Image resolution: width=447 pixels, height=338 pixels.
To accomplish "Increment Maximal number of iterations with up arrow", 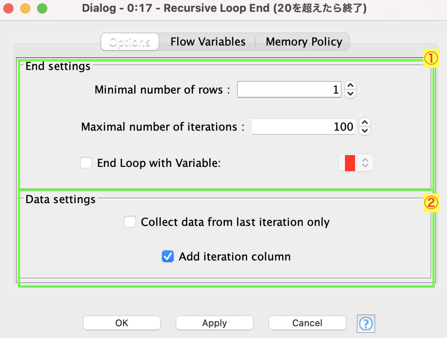I will point(364,123).
